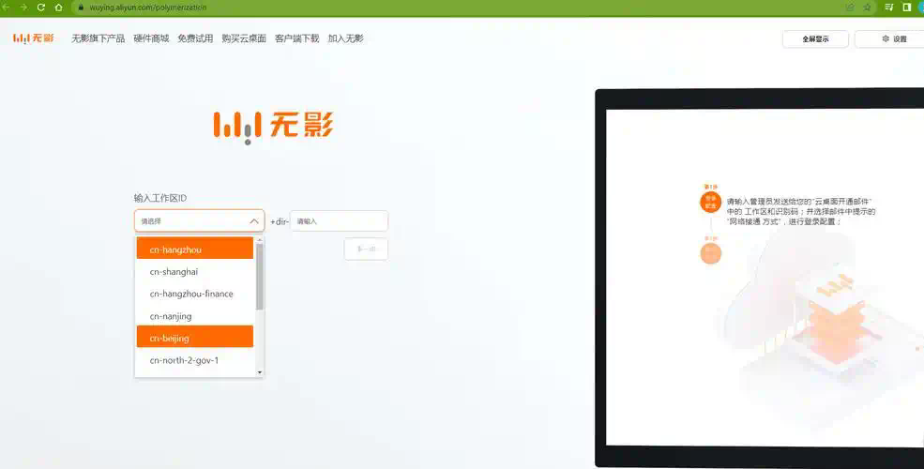Open 设置 with the gear button
924x469 pixels.
893,39
